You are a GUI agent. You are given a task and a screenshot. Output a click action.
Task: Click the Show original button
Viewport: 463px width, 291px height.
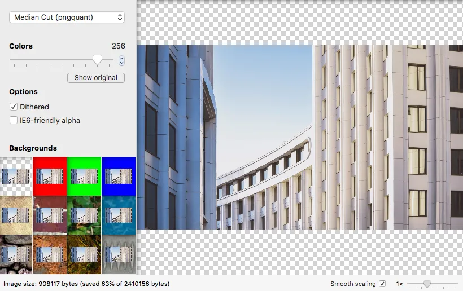96,77
